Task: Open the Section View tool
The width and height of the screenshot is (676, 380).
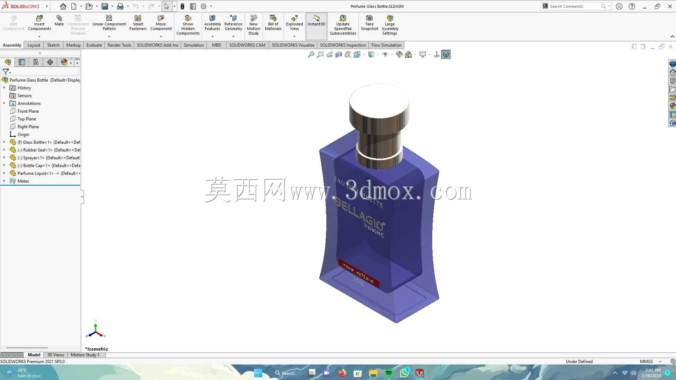Action: [339, 54]
